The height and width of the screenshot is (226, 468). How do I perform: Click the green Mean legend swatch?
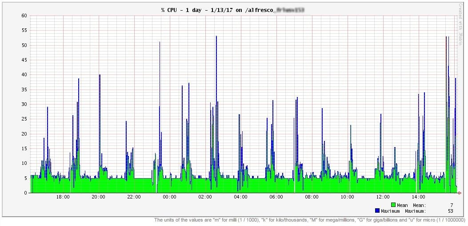[x=393, y=205]
